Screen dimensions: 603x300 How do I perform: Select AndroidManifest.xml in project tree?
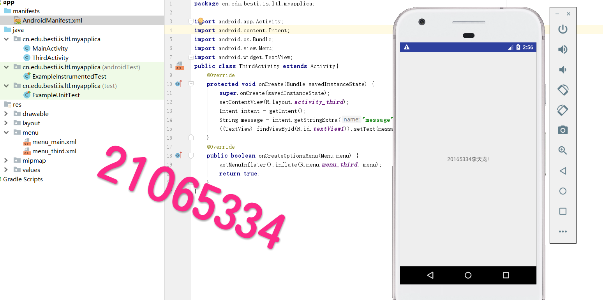(52, 20)
